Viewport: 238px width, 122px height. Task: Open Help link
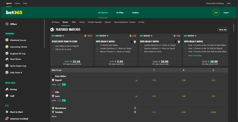click(x=228, y=3)
